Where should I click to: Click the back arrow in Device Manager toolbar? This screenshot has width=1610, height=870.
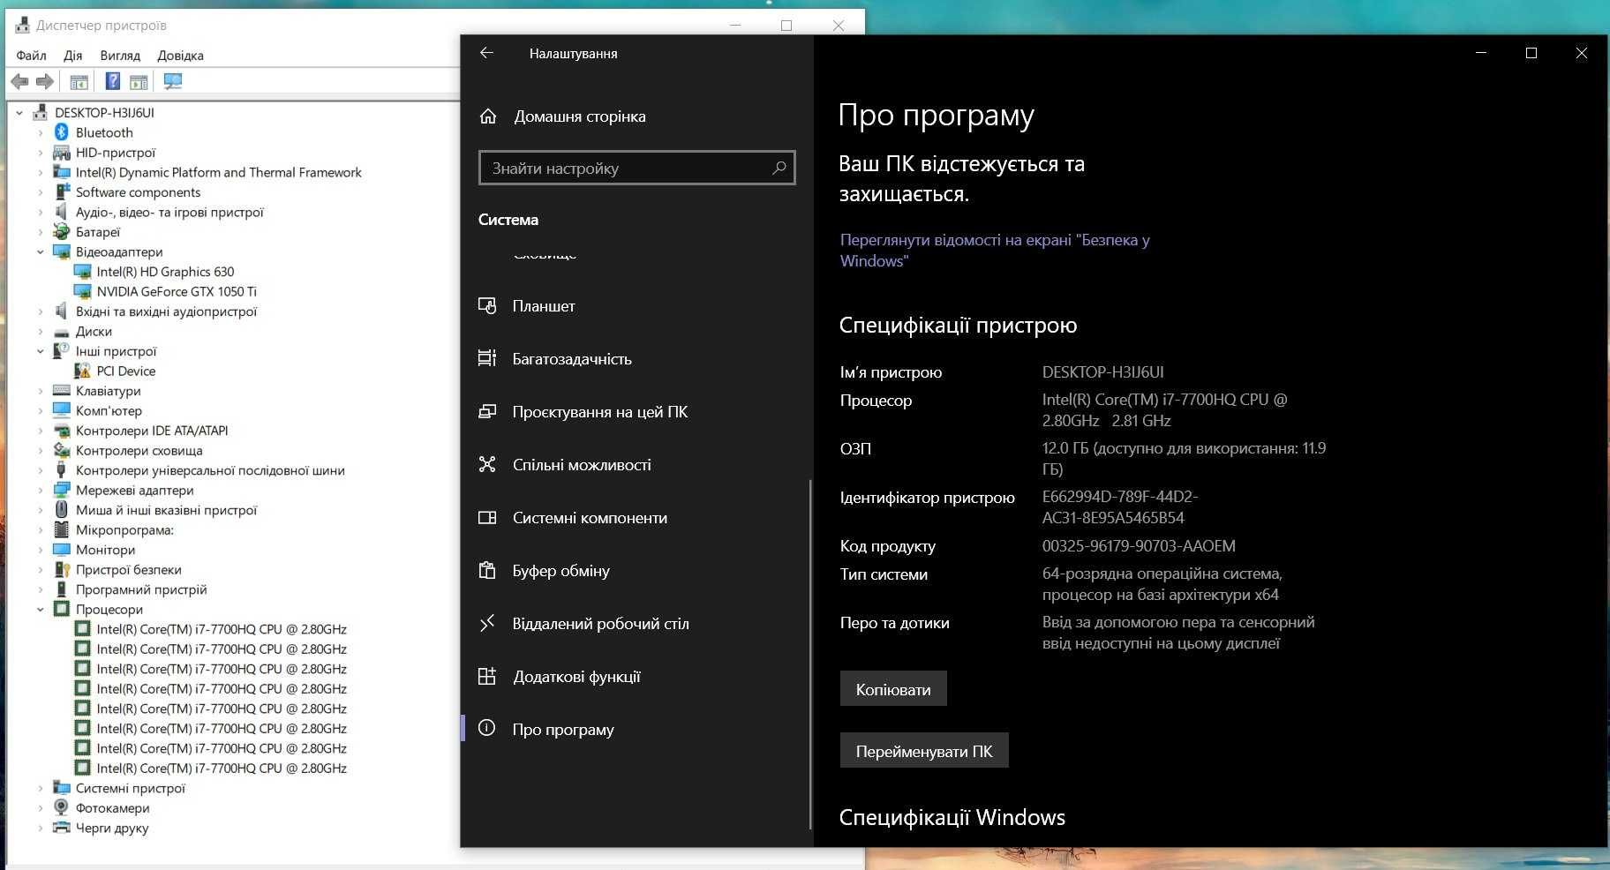(19, 81)
